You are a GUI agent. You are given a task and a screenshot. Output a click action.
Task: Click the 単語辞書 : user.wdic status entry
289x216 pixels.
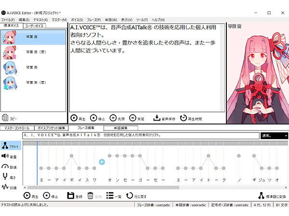[x=191, y=205]
